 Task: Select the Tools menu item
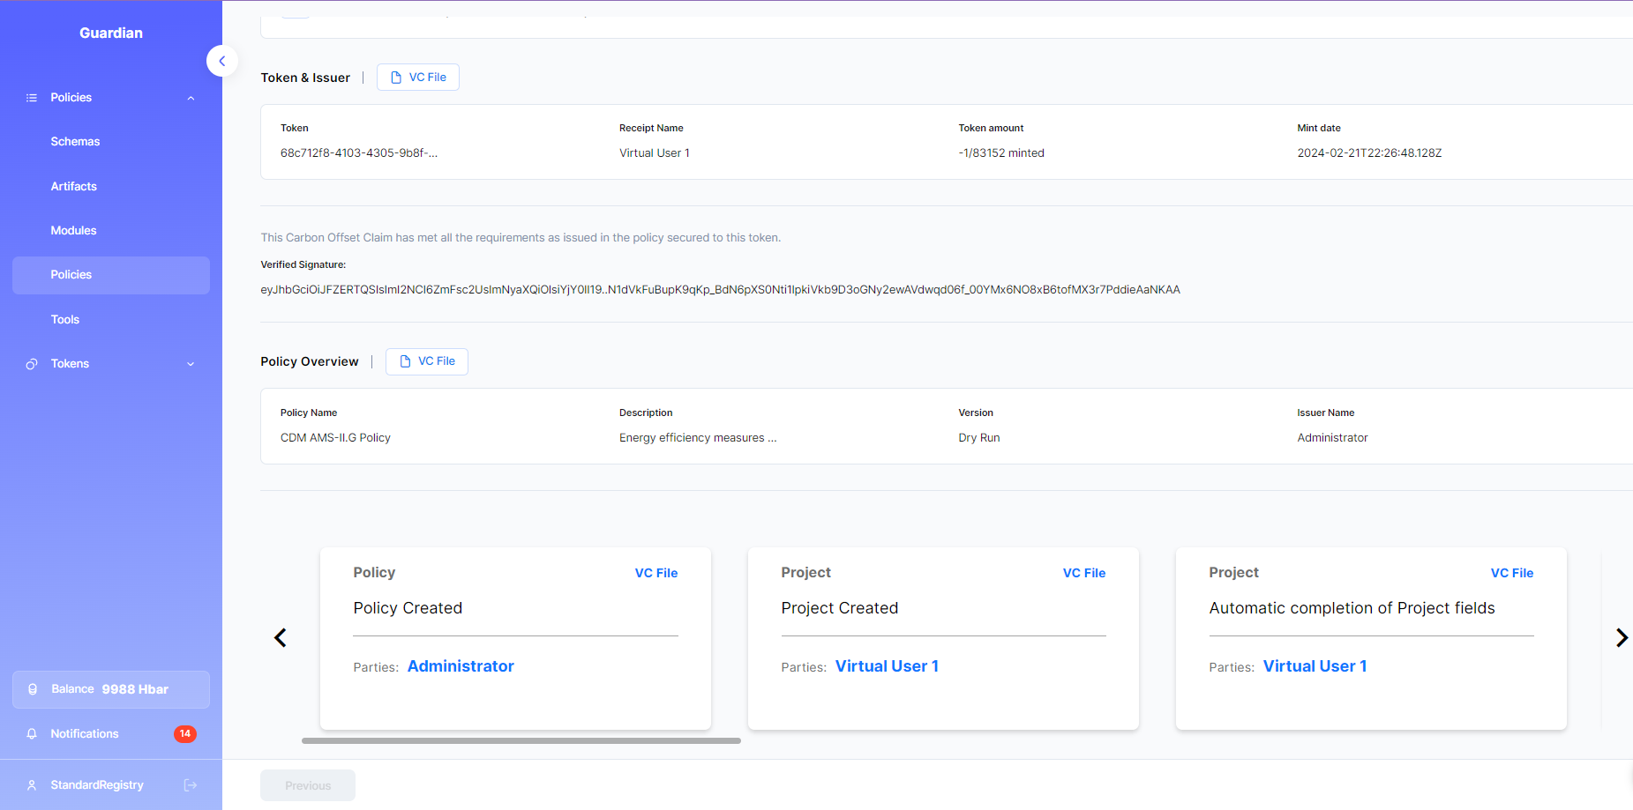65,320
